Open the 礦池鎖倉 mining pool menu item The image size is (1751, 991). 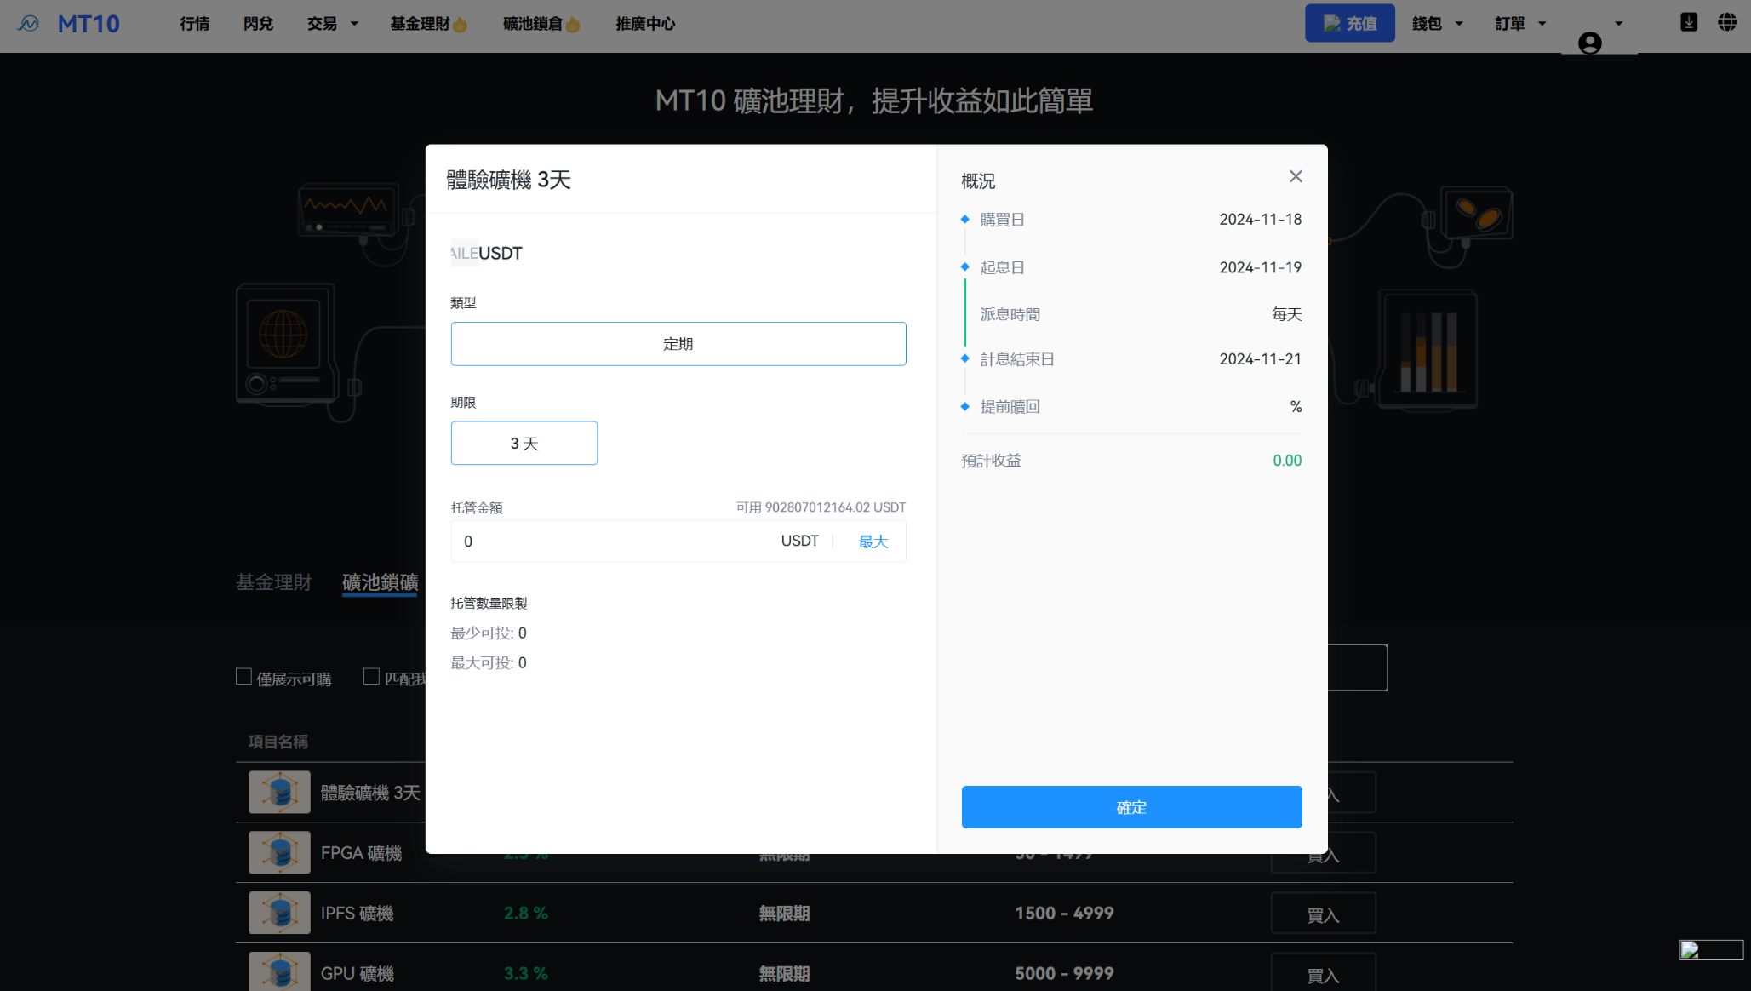click(x=541, y=24)
